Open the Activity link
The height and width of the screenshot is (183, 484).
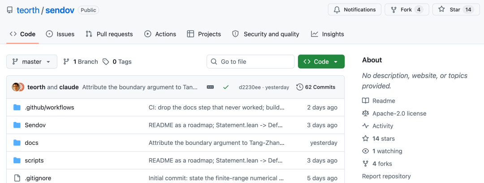click(377, 126)
